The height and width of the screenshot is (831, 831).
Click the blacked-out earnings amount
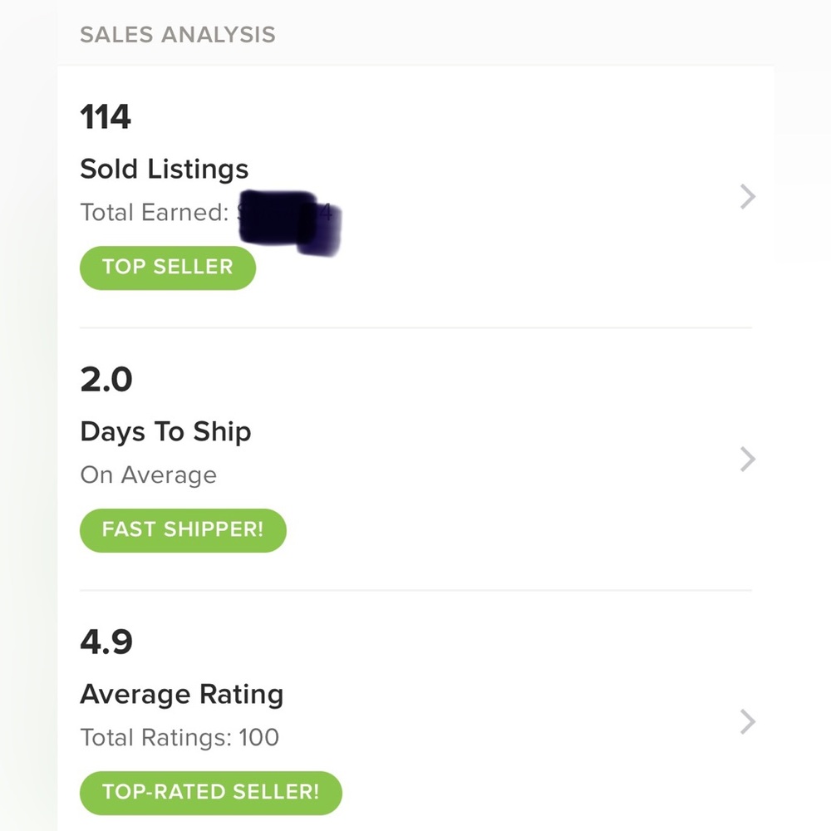coord(287,220)
